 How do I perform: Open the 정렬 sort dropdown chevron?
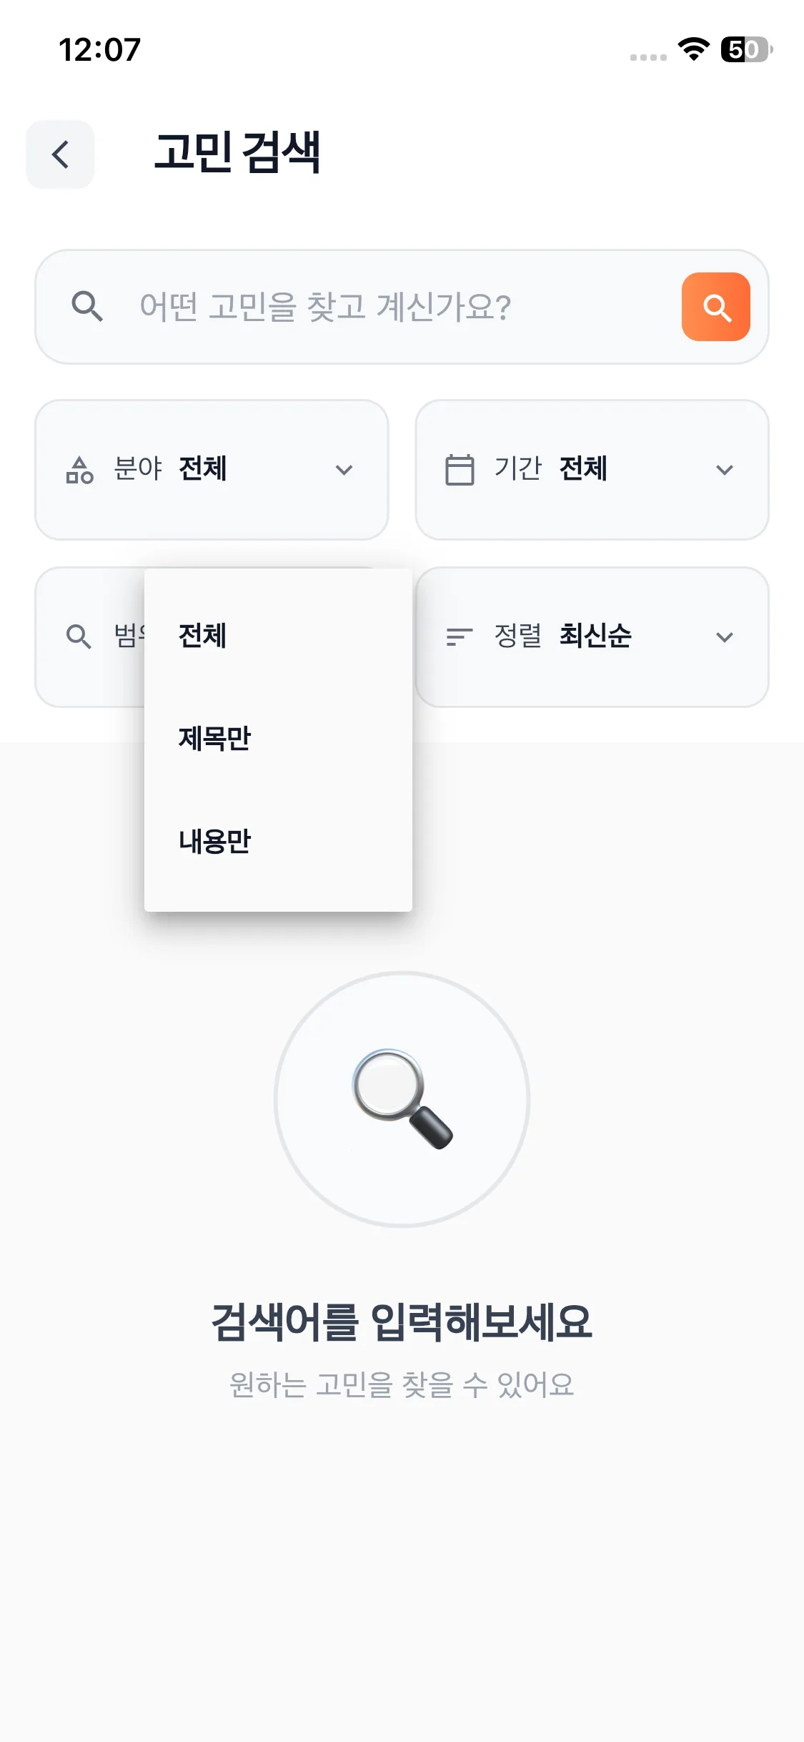725,636
